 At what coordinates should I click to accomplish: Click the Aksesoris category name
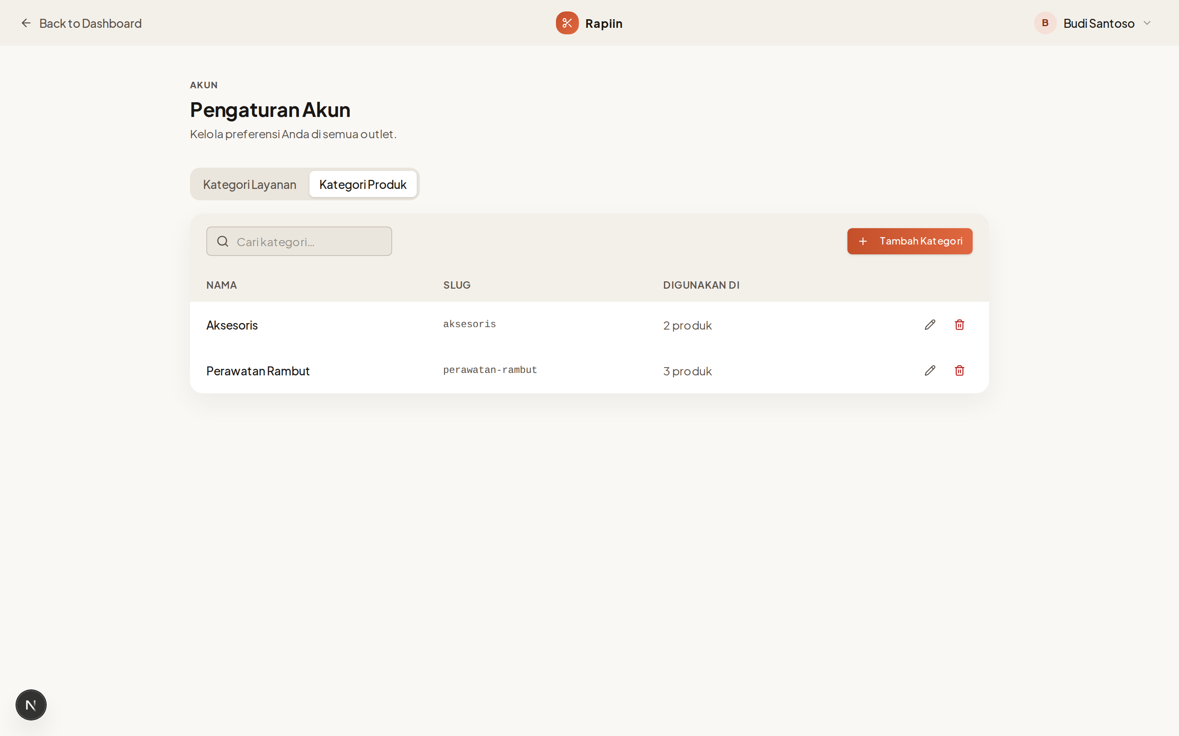[232, 325]
